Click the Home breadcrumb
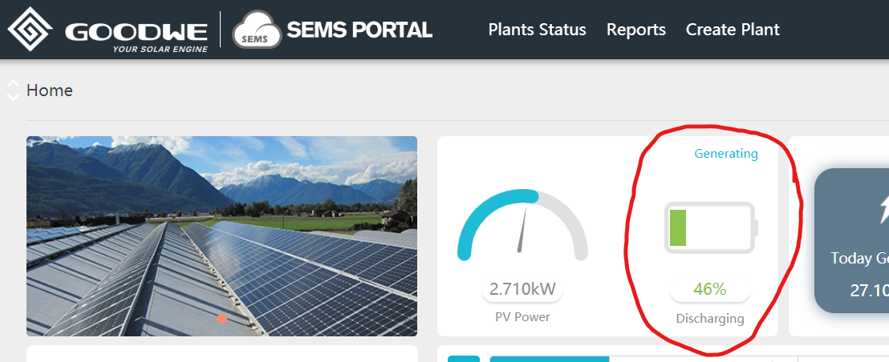Image resolution: width=889 pixels, height=362 pixels. [49, 90]
